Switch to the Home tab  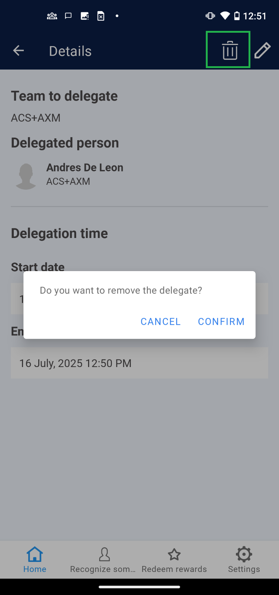35,559
